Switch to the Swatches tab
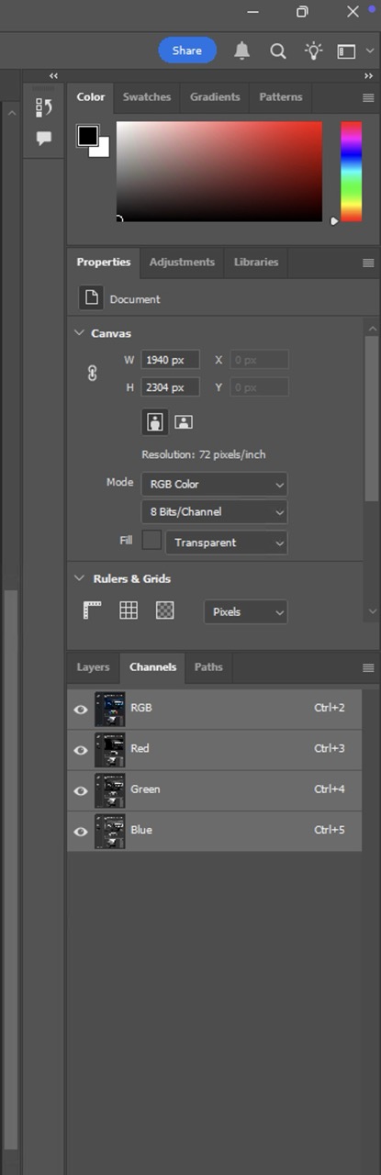Image resolution: width=381 pixels, height=1175 pixels. pos(147,97)
